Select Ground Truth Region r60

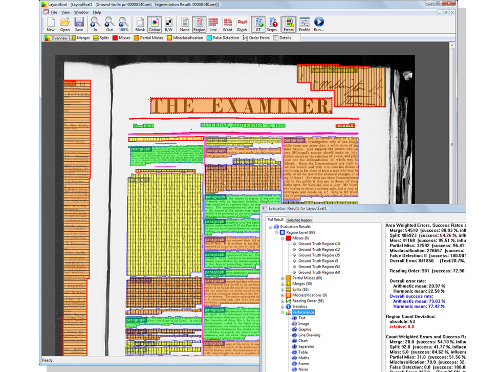(x=319, y=273)
